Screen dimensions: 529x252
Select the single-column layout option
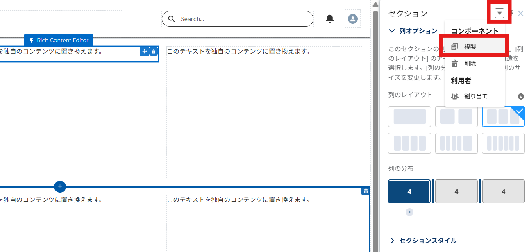click(409, 116)
